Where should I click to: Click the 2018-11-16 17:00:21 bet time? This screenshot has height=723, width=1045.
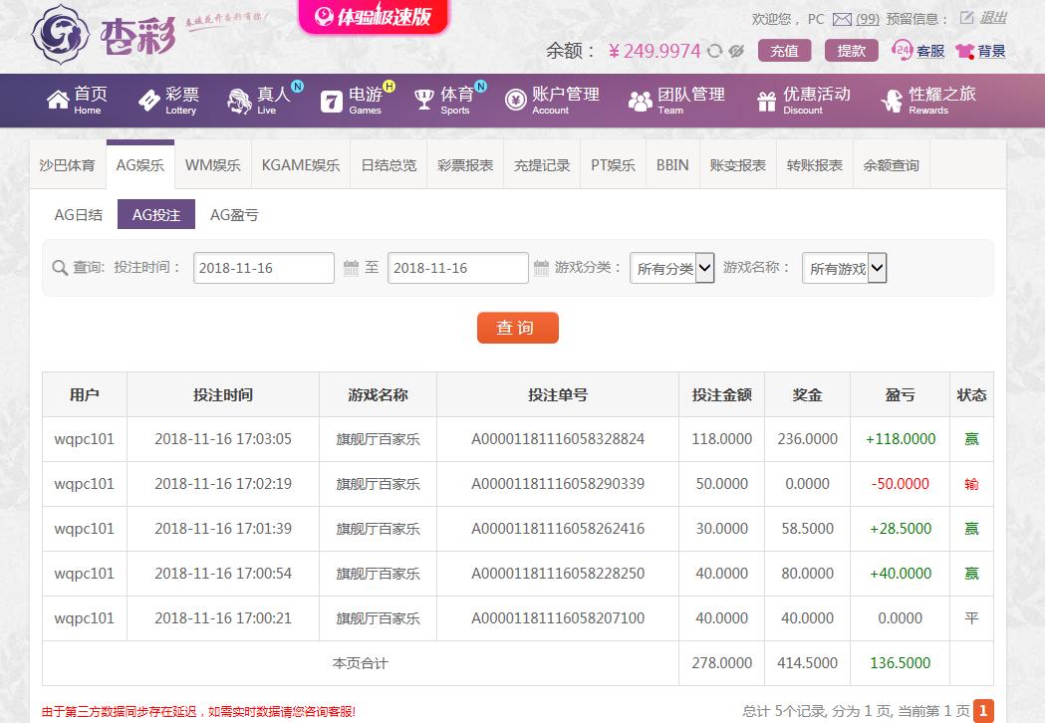click(223, 618)
